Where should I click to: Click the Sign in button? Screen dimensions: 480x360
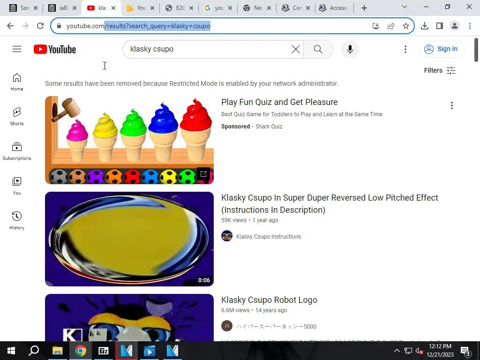click(x=442, y=49)
